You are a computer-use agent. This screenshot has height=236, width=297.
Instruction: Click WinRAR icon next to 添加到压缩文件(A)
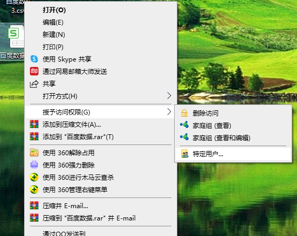(34, 125)
